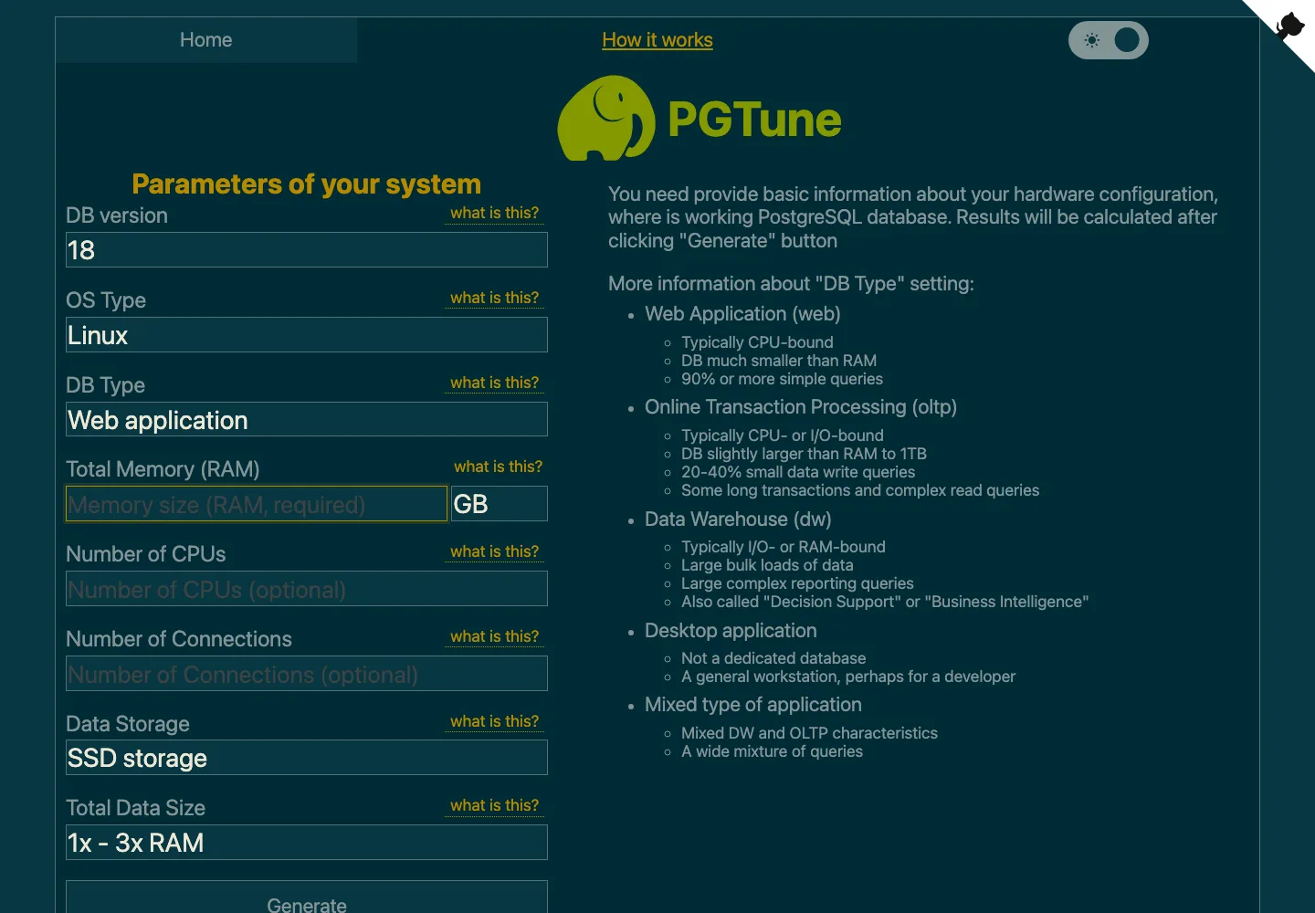The width and height of the screenshot is (1315, 913).
Task: Open 'what is this?' for Number of CPUs
Action: 495,551
